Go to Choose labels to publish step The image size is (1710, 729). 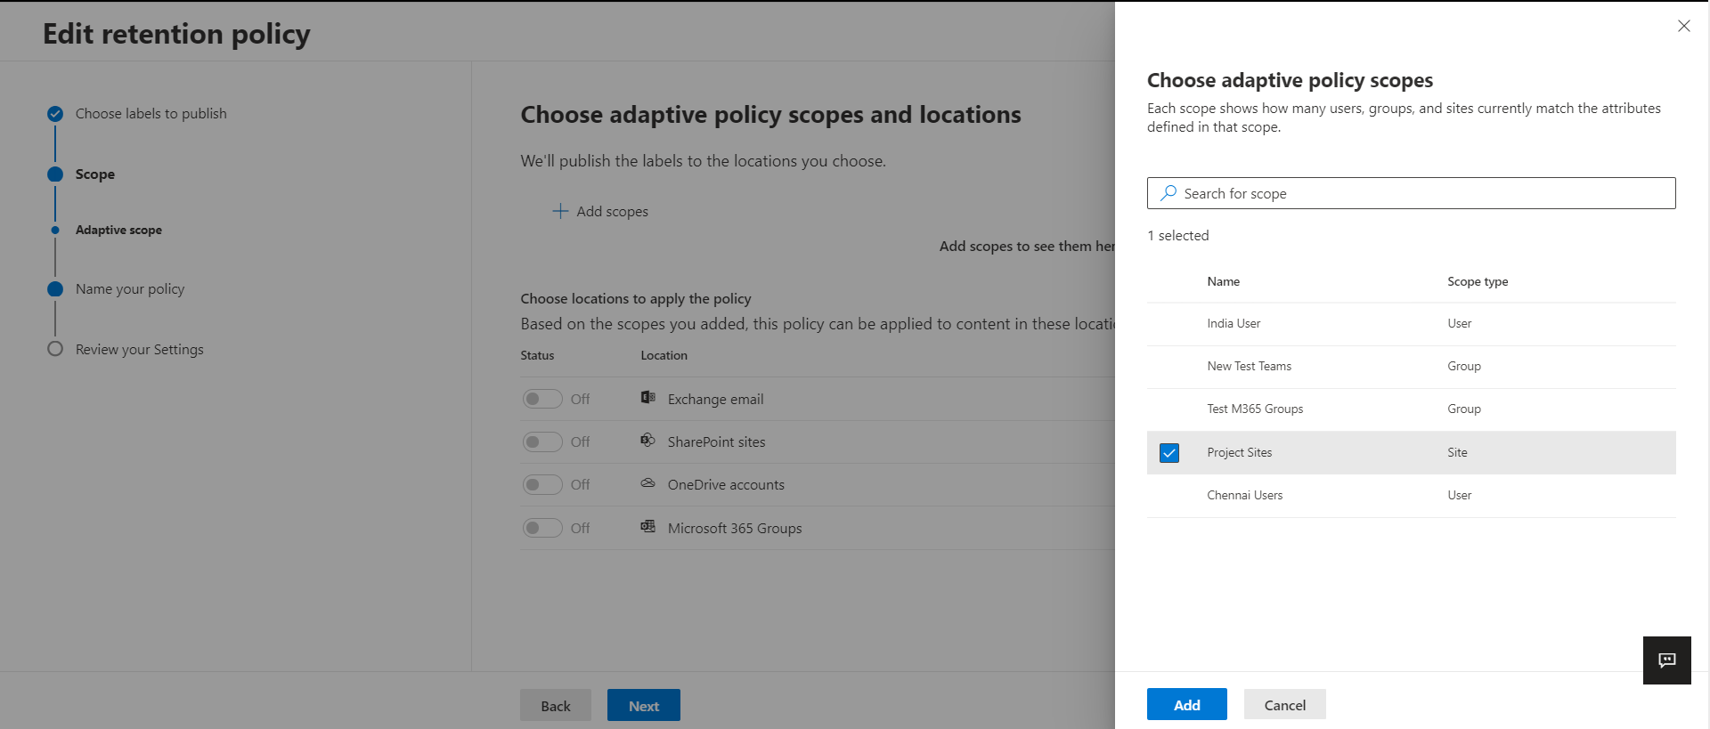(151, 114)
